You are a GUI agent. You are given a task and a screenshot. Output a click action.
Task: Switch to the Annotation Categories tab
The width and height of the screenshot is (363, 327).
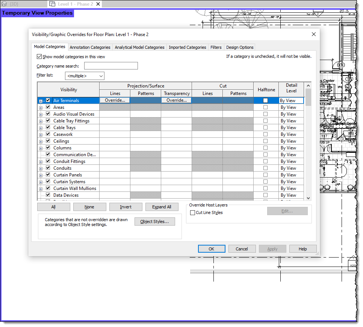(90, 47)
